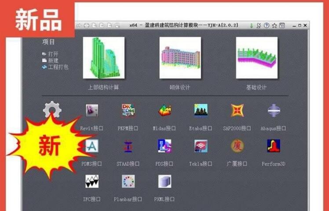Launch the PXML接口 icon
This screenshot has width=329, height=211.
[164, 181]
